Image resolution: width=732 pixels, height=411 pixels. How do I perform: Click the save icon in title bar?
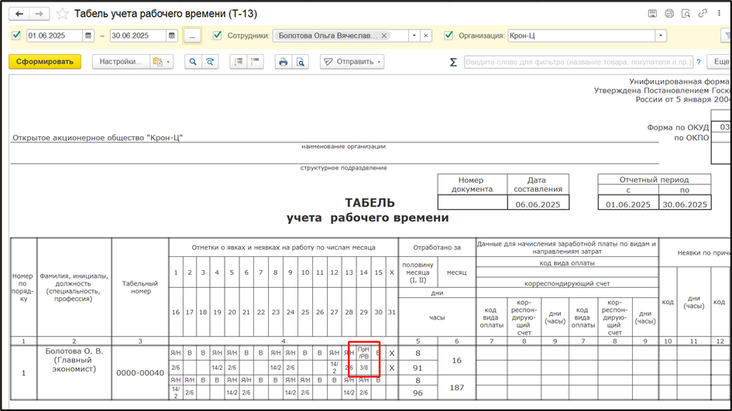coord(653,14)
